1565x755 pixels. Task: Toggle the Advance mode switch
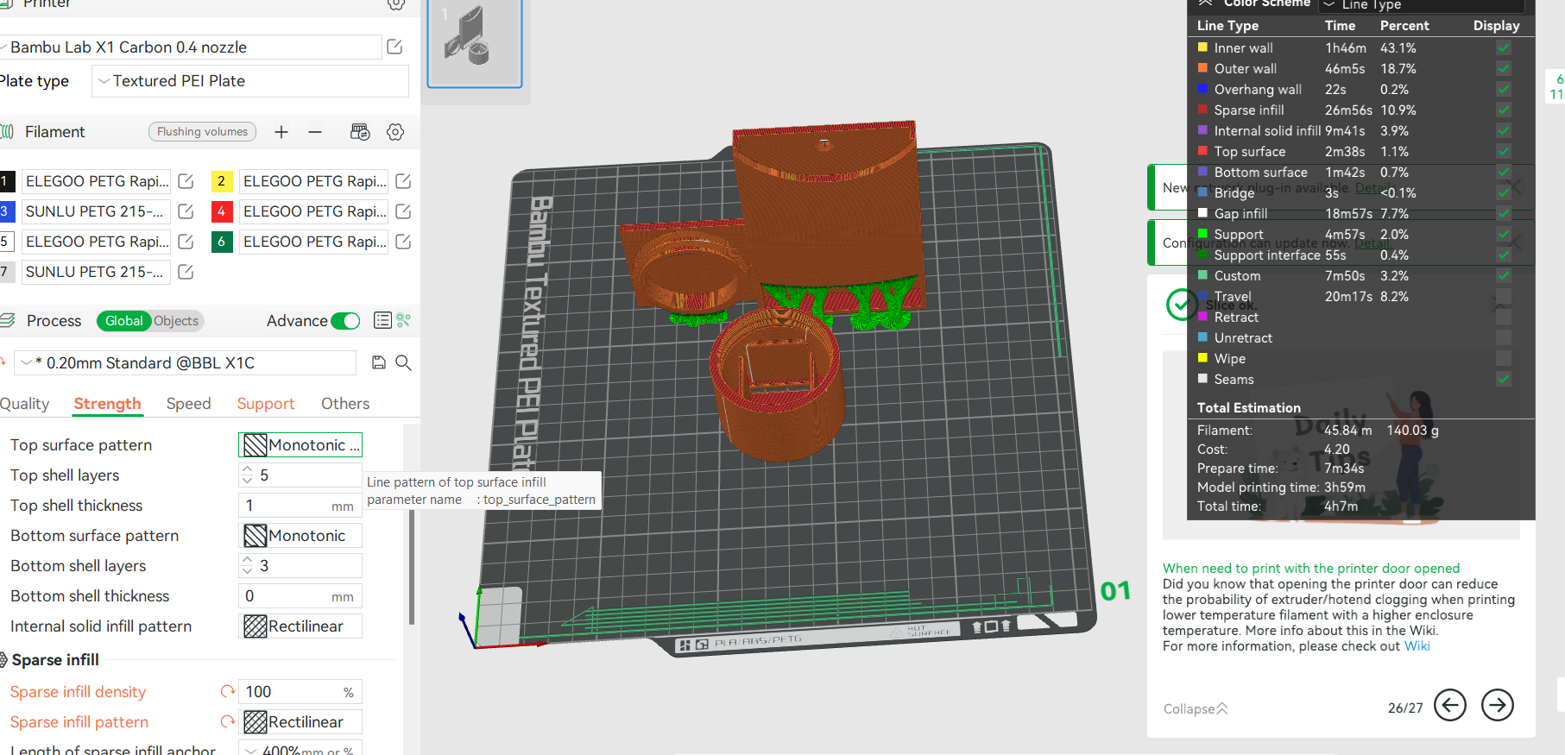pos(345,321)
